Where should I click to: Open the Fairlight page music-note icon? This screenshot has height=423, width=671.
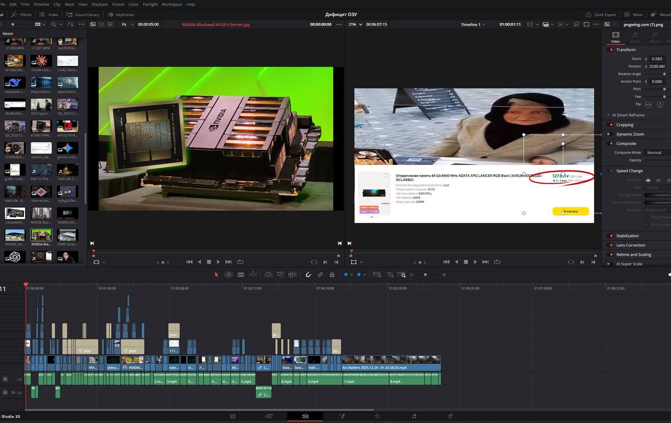pyautogui.click(x=414, y=416)
